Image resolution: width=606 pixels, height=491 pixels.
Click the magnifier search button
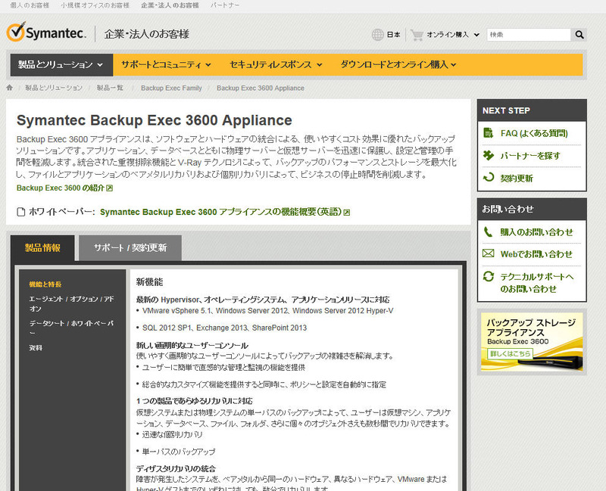coord(579,35)
